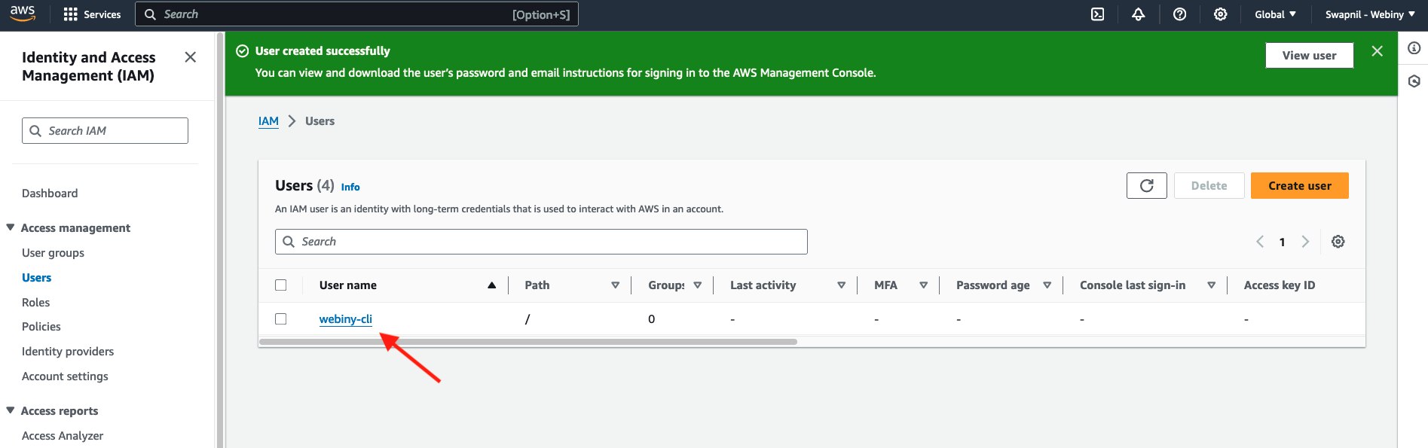This screenshot has width=1428, height=448.
Task: Expand the Swapnil - Webiny account menu
Action: point(1370,14)
